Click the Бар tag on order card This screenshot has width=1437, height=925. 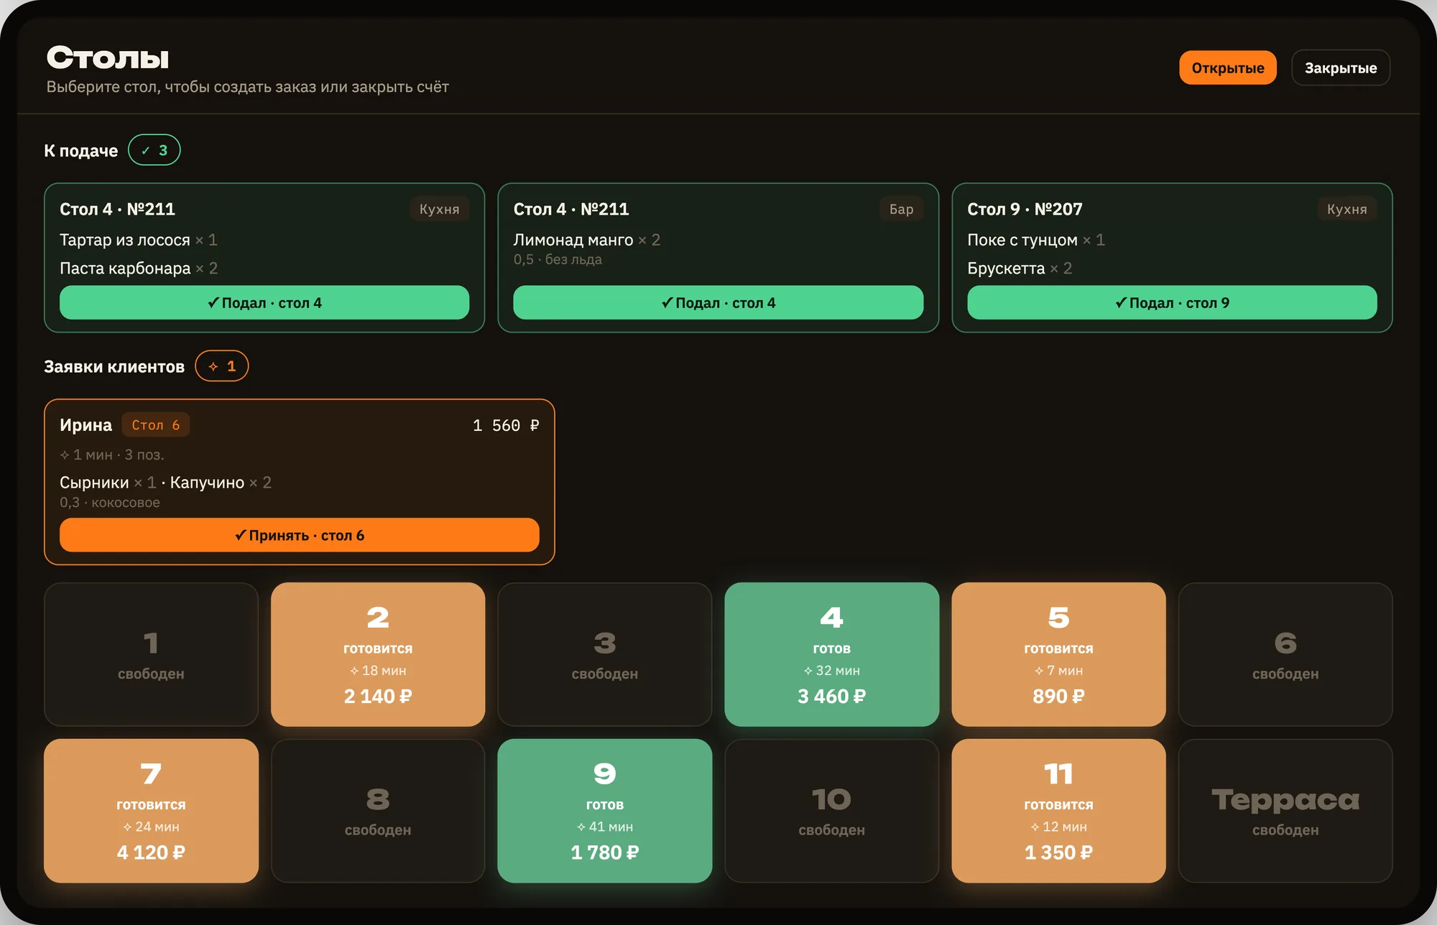901,209
